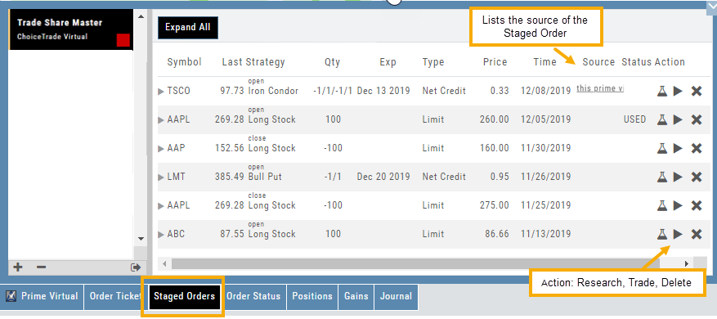
Task: Open the TSCO source link
Action: [x=600, y=89]
